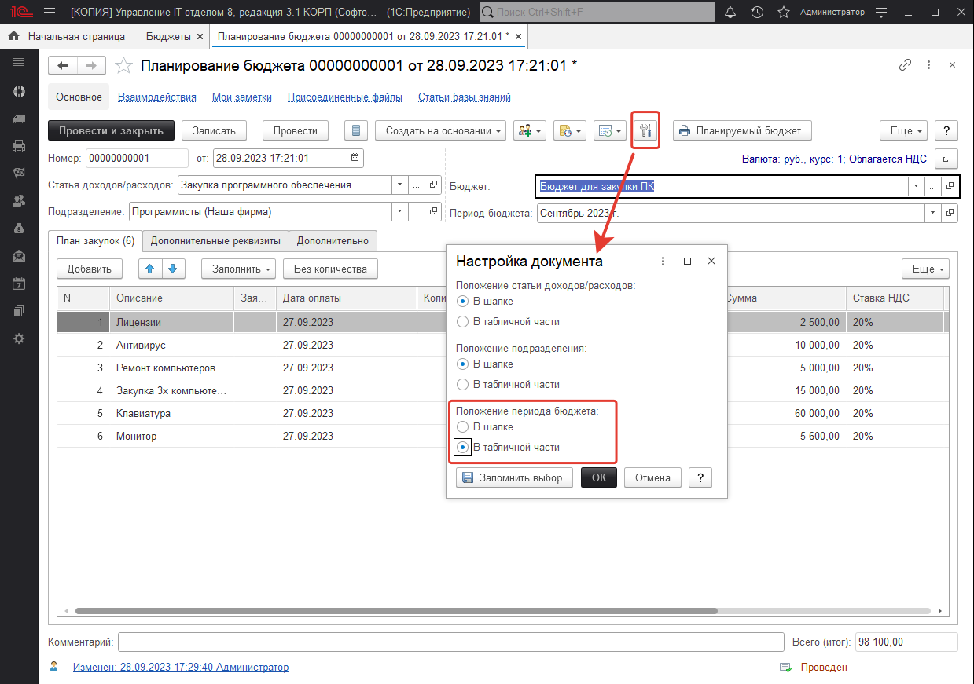
Task: Add current document to favorites star
Action: click(x=123, y=66)
